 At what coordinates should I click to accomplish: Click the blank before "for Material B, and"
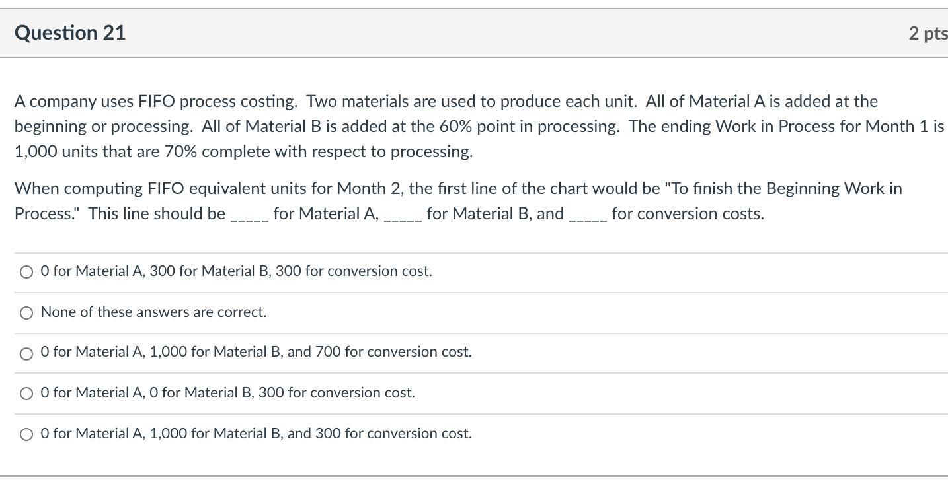coord(403,215)
